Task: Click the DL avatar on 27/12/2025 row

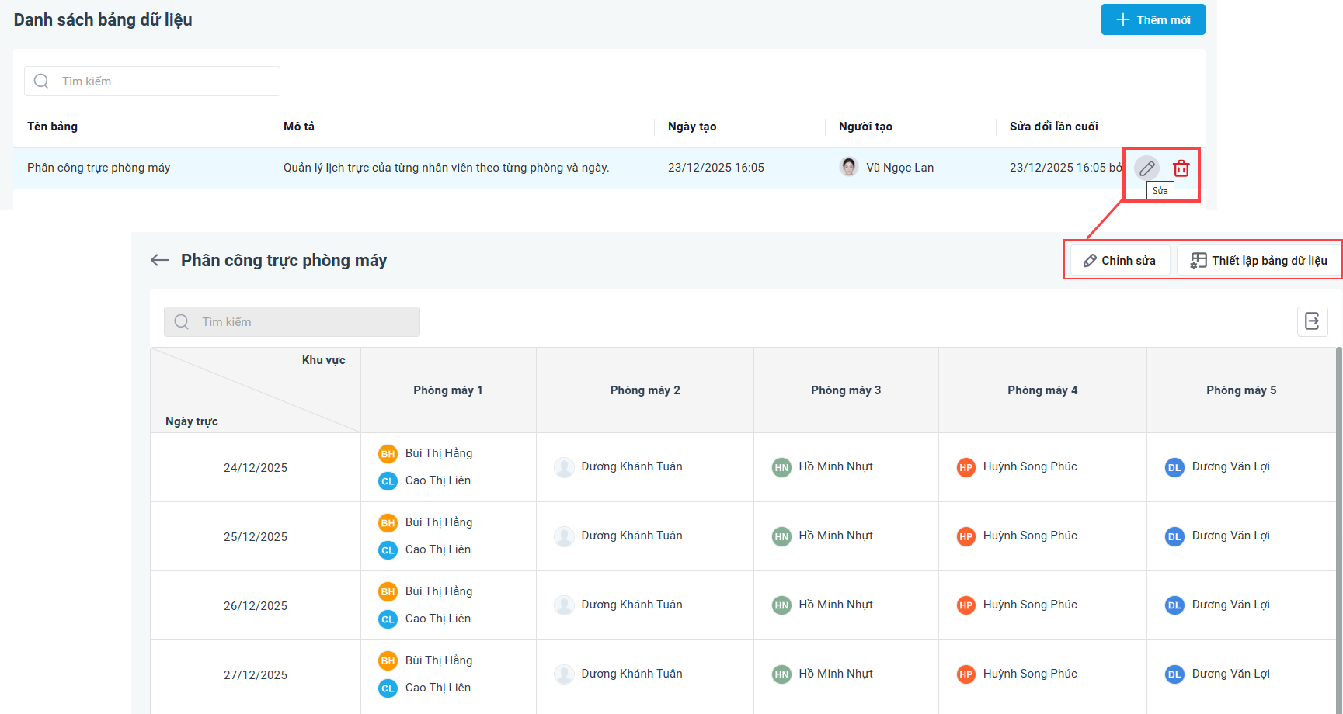Action: click(x=1174, y=674)
